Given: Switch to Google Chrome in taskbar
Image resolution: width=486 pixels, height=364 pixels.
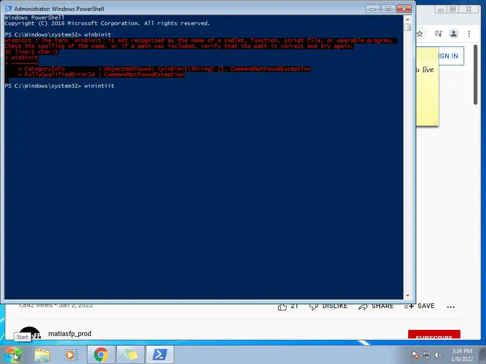Looking at the screenshot, I should coord(101,355).
